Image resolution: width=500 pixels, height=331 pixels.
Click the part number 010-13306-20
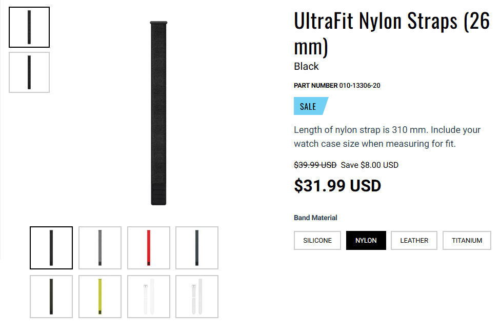[359, 86]
